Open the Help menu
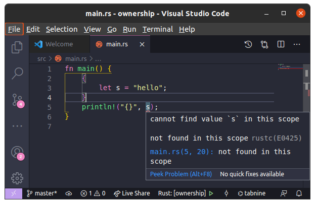 tap(187, 29)
